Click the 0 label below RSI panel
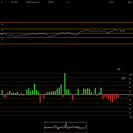The height and width of the screenshot is (133, 133). [1, 45]
